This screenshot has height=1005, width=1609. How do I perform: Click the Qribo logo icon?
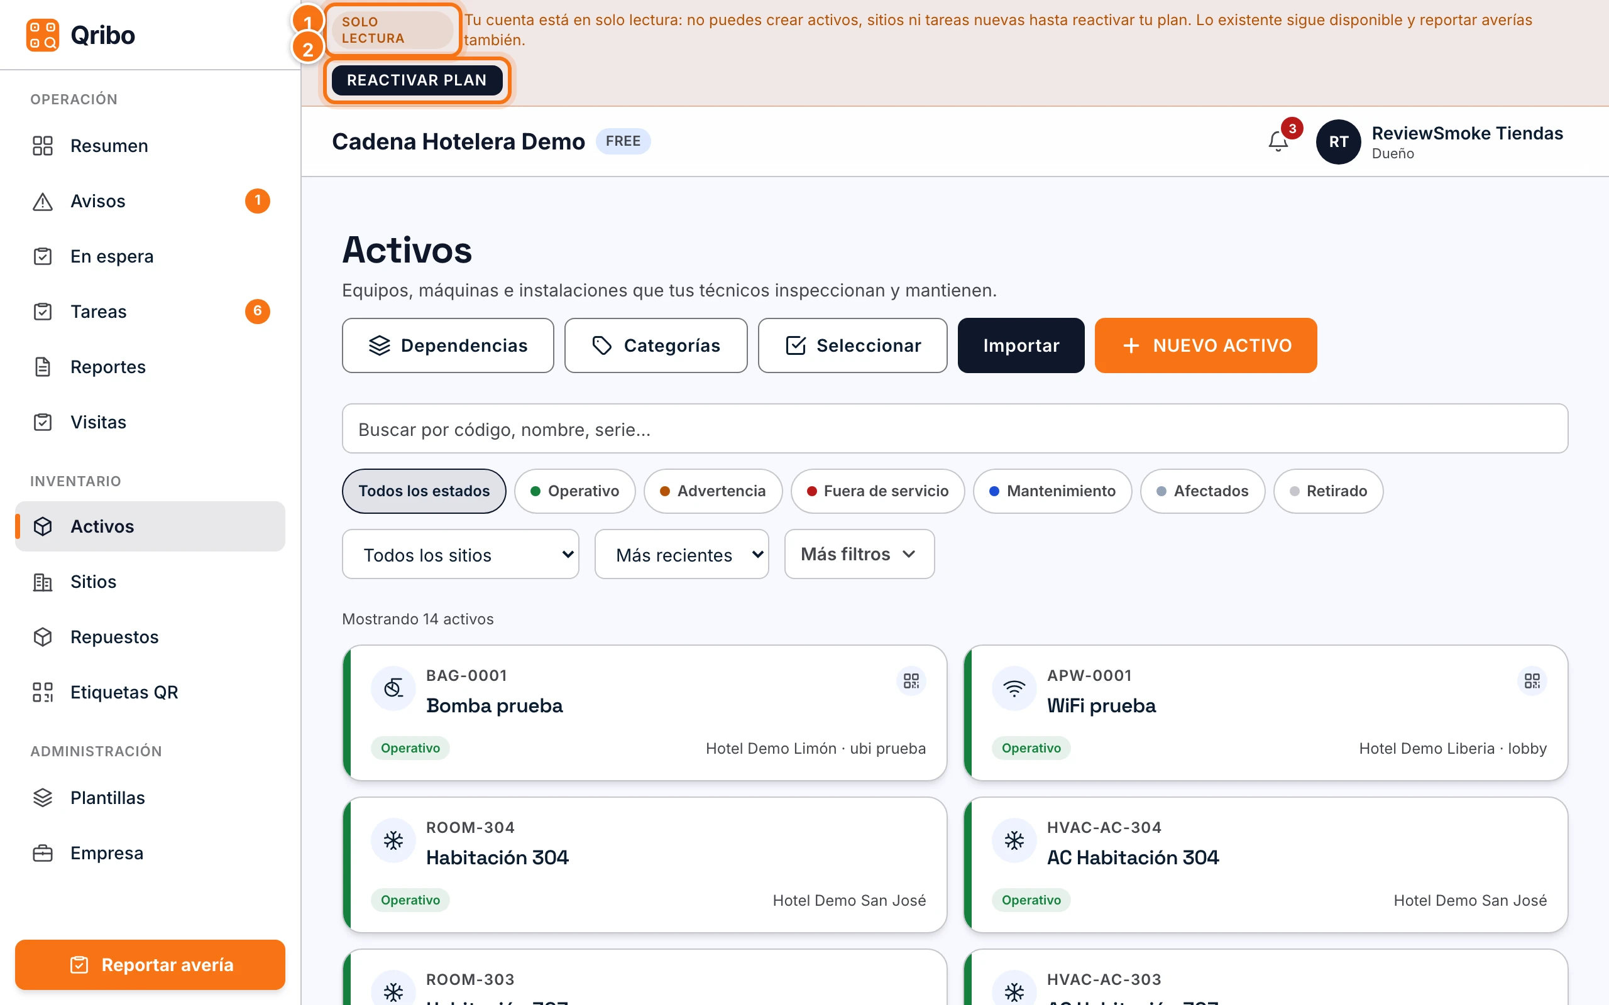click(x=43, y=35)
